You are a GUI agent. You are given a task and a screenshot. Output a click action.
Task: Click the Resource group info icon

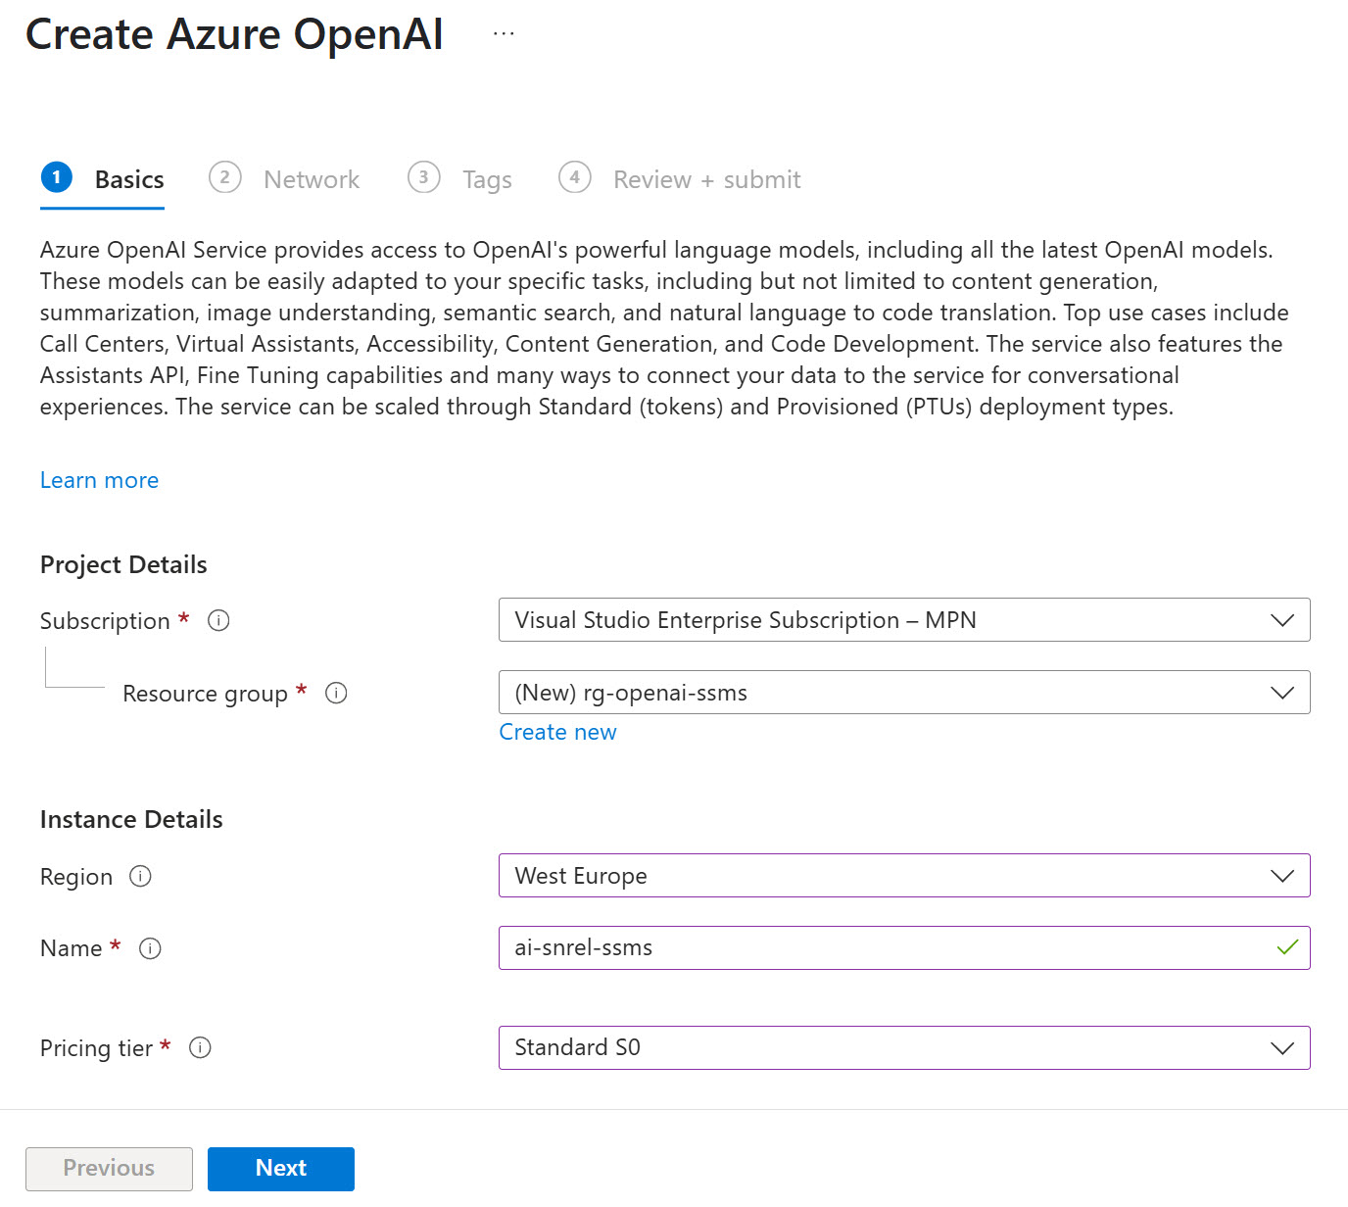click(336, 693)
